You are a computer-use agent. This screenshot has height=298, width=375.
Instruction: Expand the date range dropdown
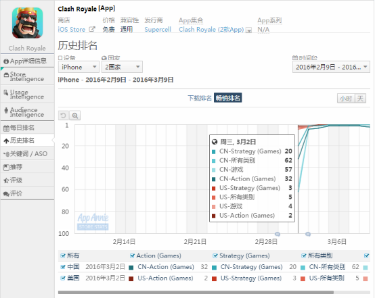[x=331, y=67]
